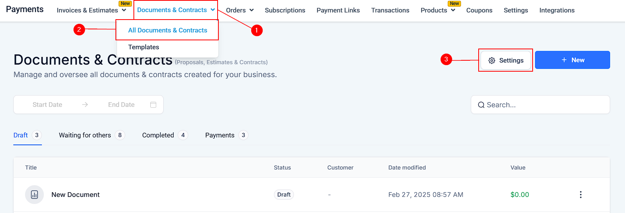This screenshot has width=625, height=213.
Task: Open the Subscriptions page link
Action: click(x=285, y=10)
